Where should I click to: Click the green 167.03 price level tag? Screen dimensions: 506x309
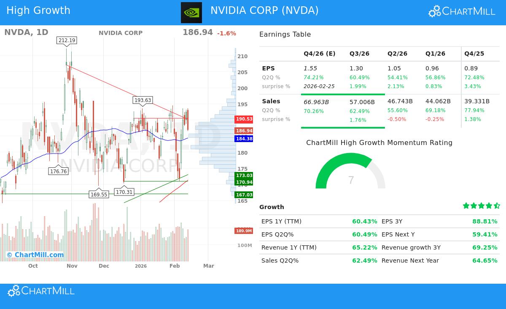[x=244, y=195]
